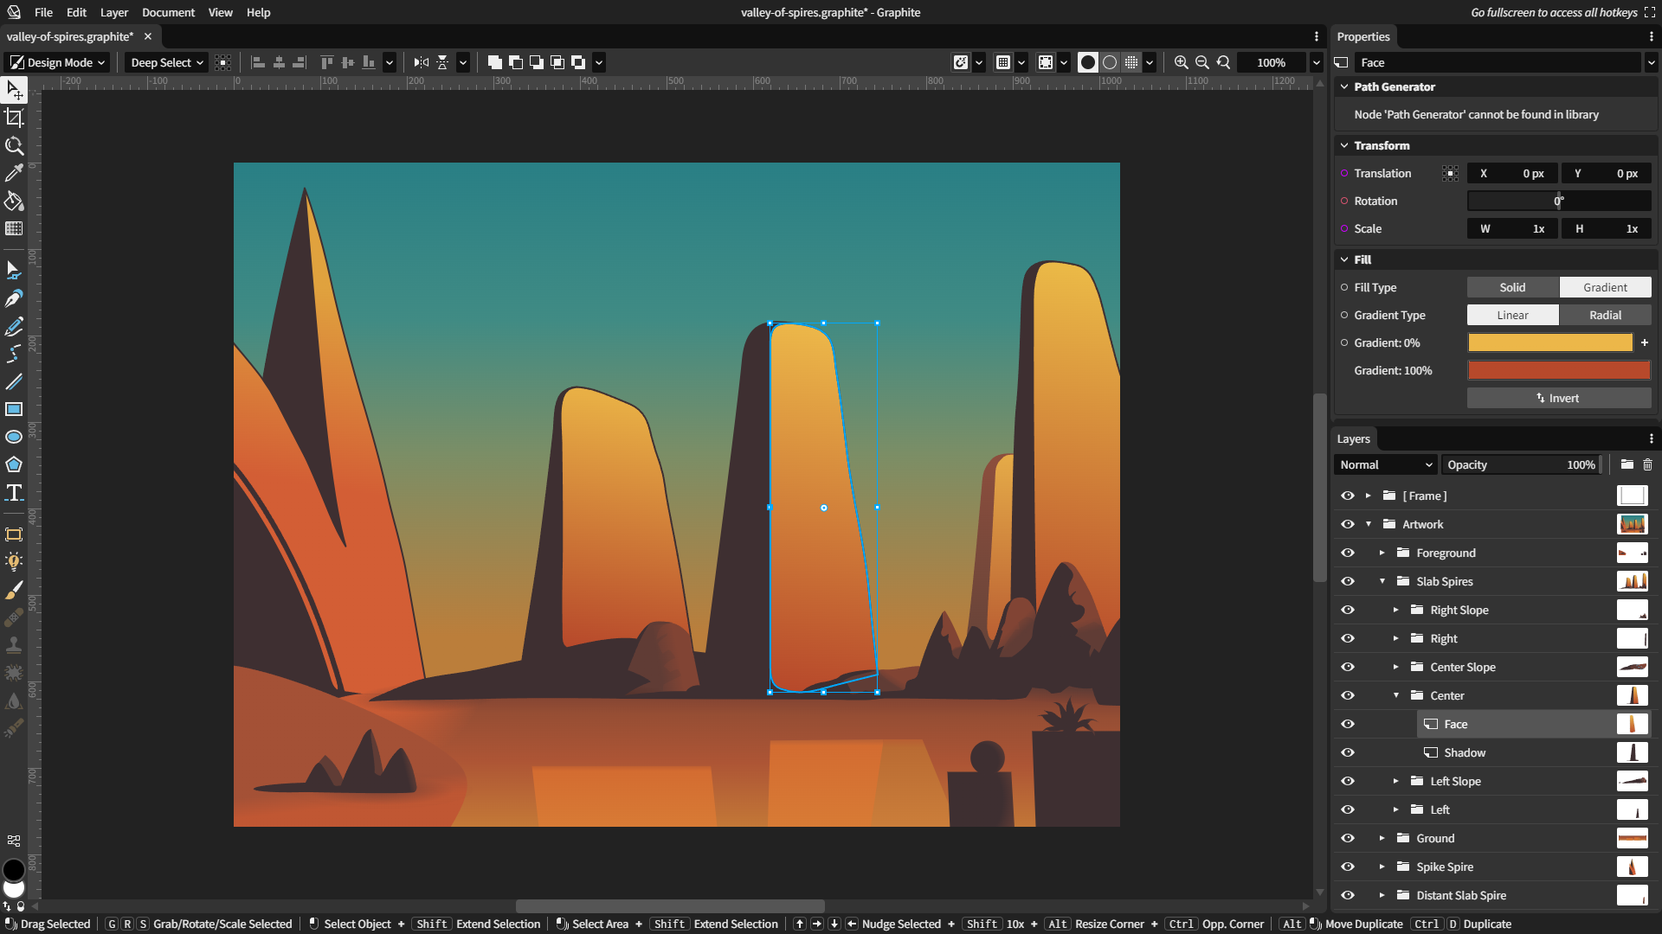
Task: Collapse the Center folder
Action: tap(1395, 695)
